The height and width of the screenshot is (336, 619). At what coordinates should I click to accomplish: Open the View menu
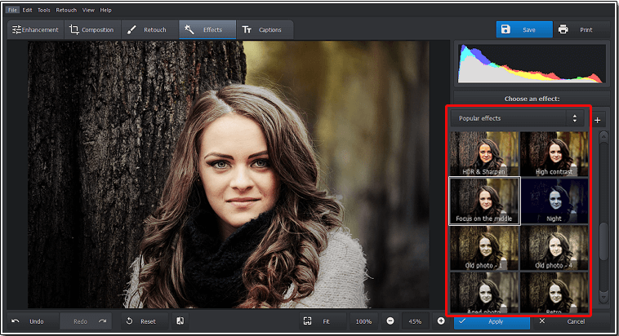(x=88, y=10)
